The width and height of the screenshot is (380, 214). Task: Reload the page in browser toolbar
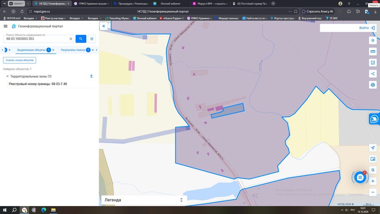[x=22, y=11]
